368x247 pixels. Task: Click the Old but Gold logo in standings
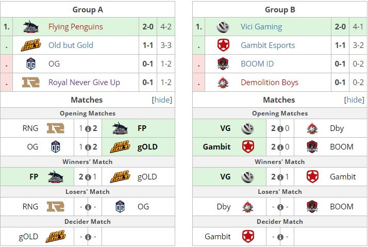click(31, 45)
